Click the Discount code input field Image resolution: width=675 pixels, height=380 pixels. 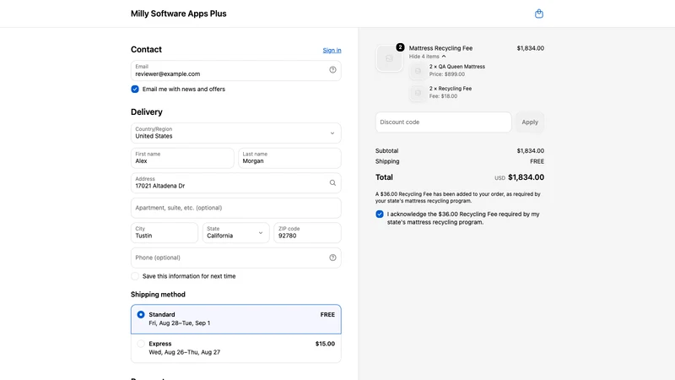(x=444, y=122)
